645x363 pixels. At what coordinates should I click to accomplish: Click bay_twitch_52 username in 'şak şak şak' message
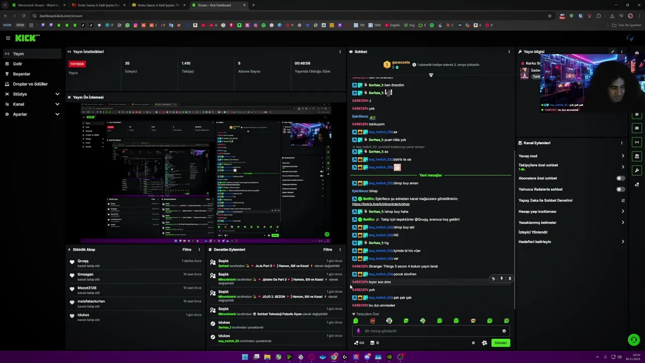pos(380,297)
